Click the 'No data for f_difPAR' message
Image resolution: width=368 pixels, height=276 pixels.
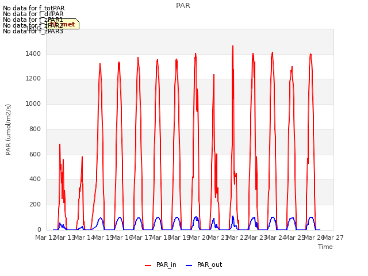pos(33,14)
